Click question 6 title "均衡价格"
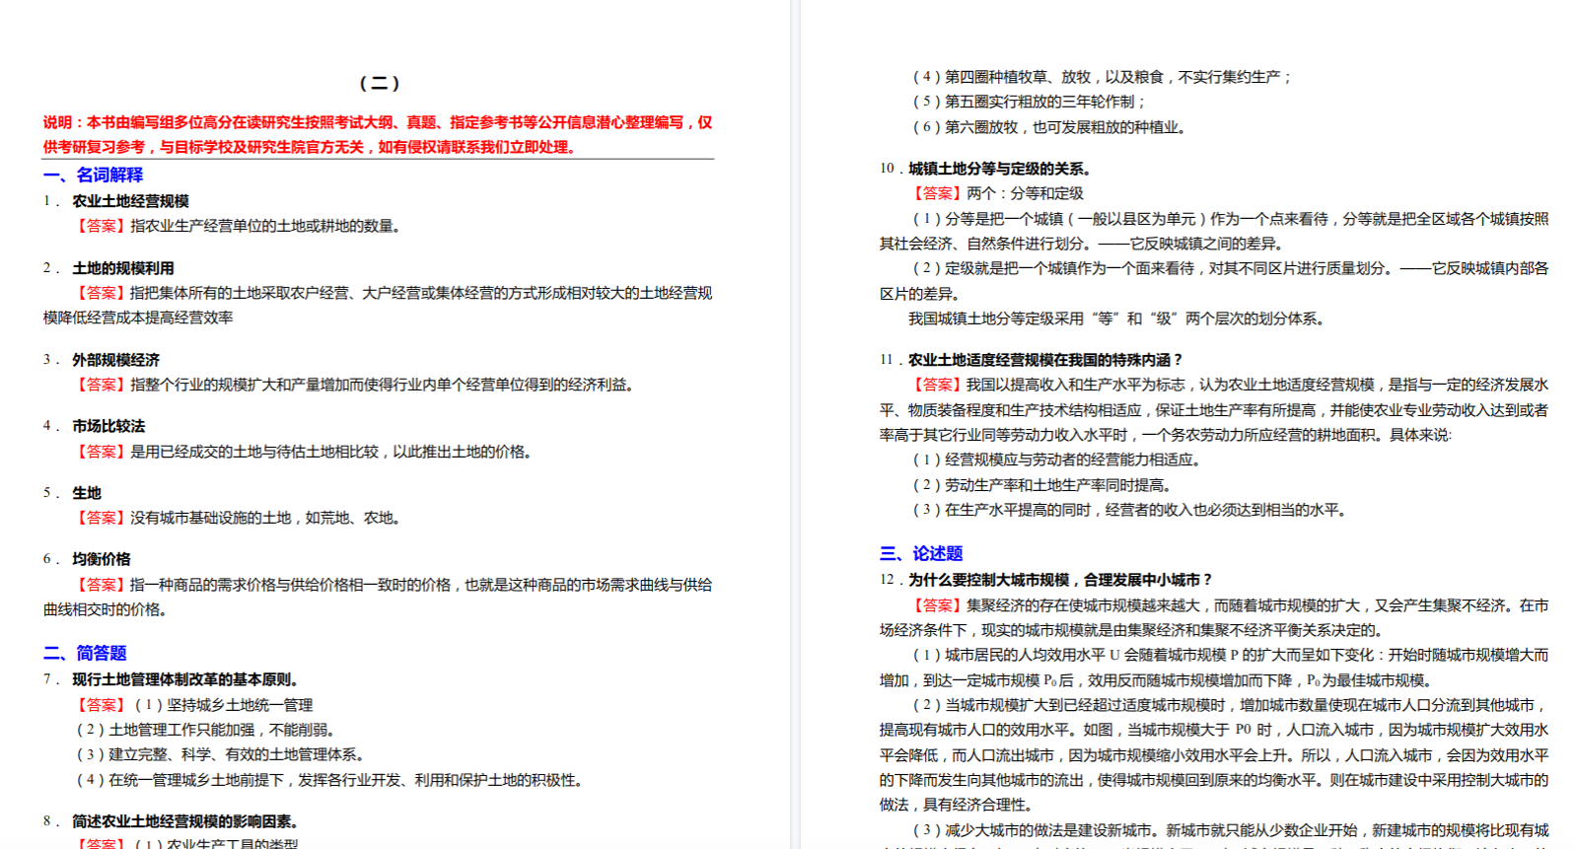 coord(102,559)
